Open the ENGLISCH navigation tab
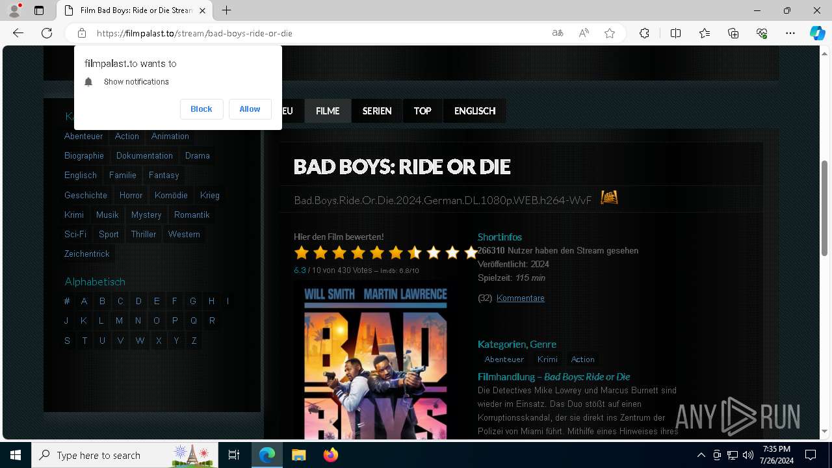 tap(474, 111)
